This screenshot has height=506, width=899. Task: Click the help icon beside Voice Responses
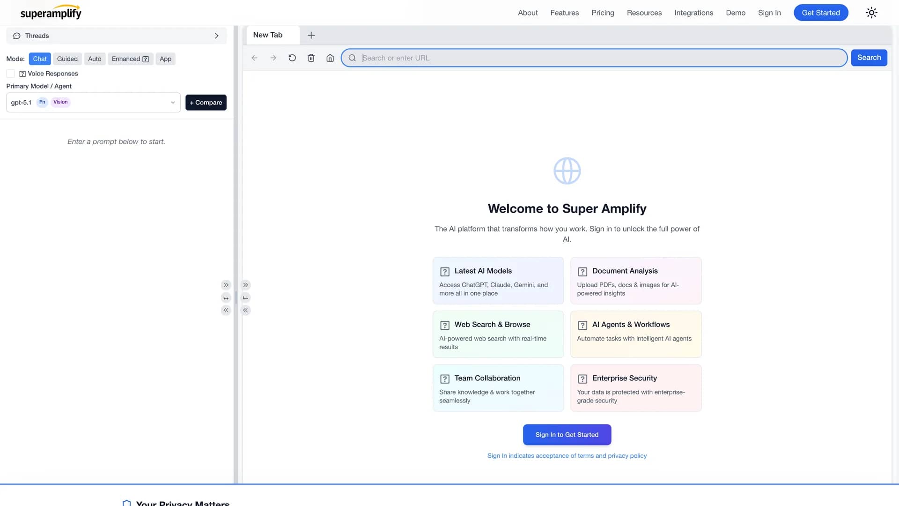click(x=22, y=74)
